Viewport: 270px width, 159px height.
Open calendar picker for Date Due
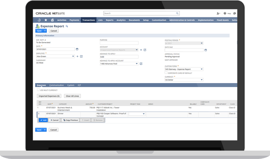pos(205,50)
